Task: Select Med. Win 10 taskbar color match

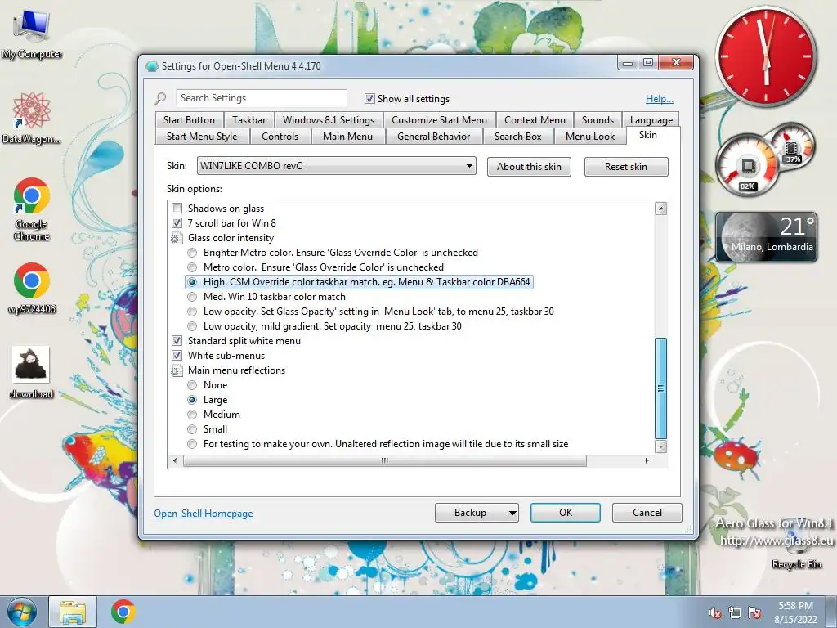Action: point(192,297)
